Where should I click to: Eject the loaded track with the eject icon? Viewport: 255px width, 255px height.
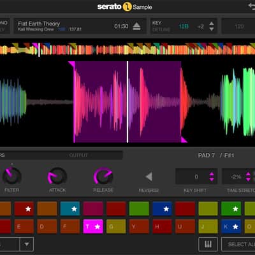click(x=136, y=26)
